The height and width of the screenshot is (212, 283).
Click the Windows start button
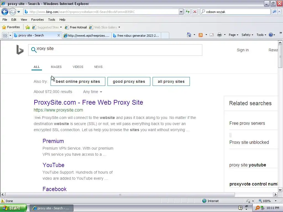click(x=13, y=208)
